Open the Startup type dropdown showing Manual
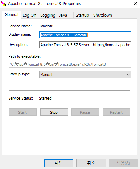The height and width of the screenshot is (169, 140). coord(85,75)
